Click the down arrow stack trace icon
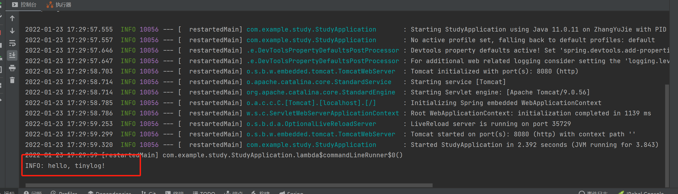Screen dimensions: 678x194 point(12,31)
